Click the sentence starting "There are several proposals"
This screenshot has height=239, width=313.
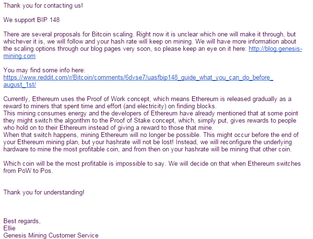[x=72, y=34]
